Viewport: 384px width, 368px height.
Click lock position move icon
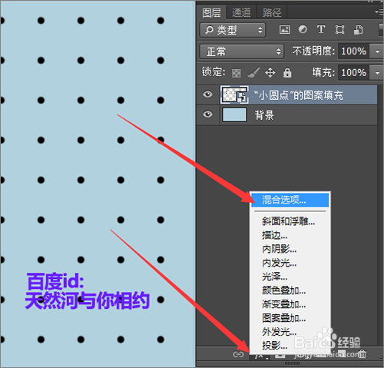click(x=270, y=73)
